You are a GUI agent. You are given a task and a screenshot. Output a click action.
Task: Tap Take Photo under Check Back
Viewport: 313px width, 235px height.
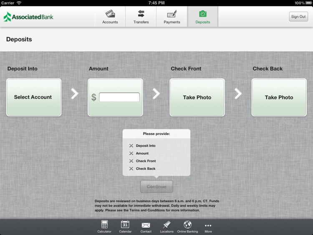coord(279,97)
